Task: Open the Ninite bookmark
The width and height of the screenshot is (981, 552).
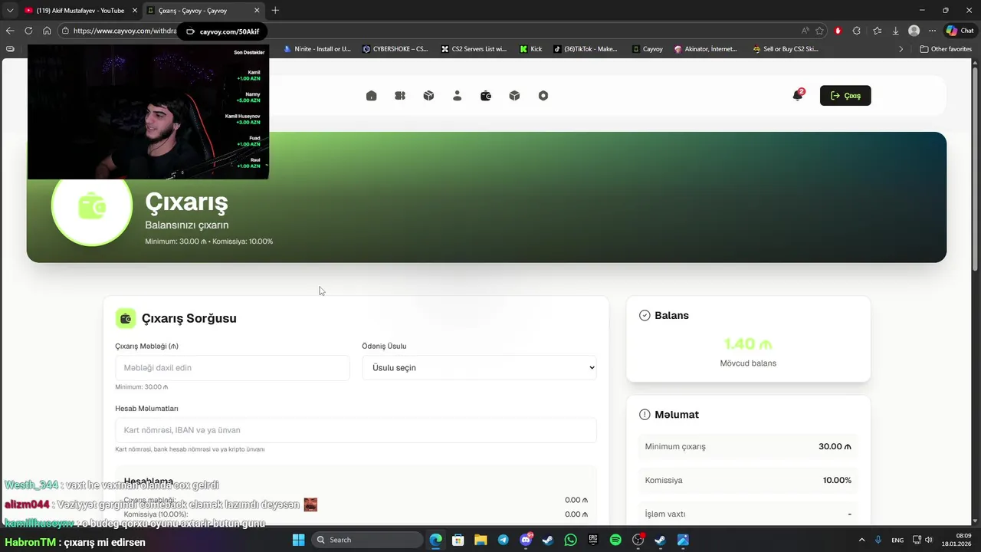Action: coord(317,49)
